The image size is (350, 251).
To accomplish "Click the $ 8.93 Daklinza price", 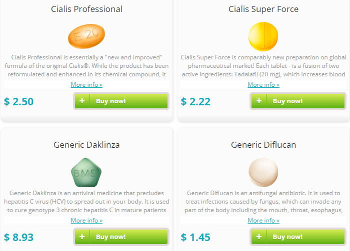I will tap(19, 237).
